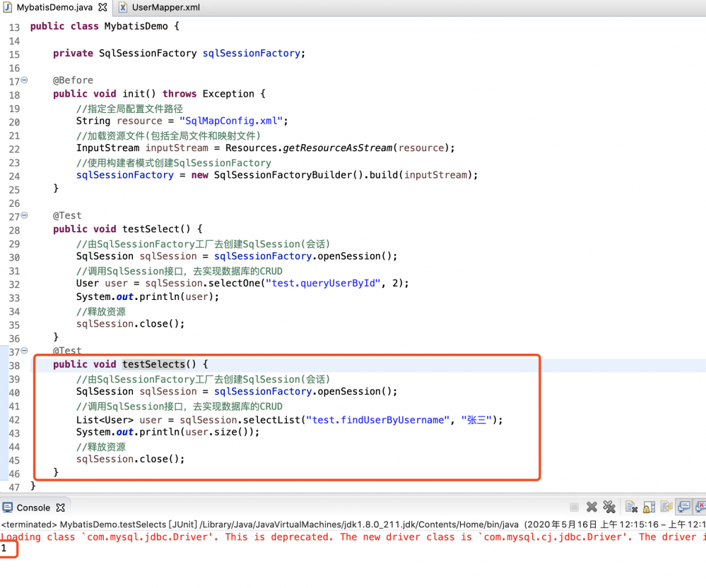Click the throws keyword on line 18
This screenshot has height=588, width=706.
(x=180, y=94)
